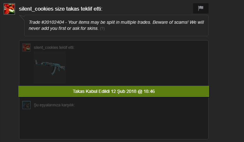This screenshot has height=142, width=244.
Task: Click the 'silent_cookies teklif etti:' label
Action: pos(54,48)
